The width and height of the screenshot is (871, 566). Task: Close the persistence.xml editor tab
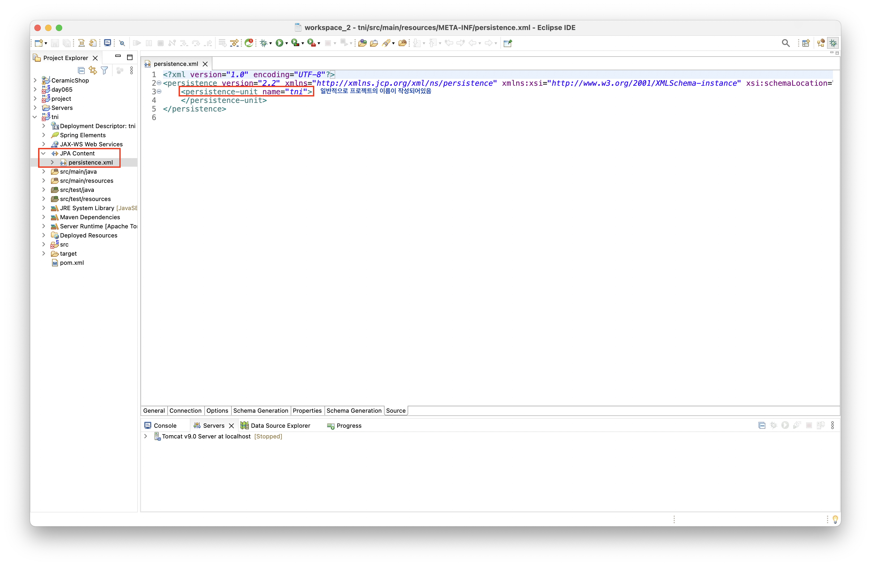pyautogui.click(x=205, y=64)
